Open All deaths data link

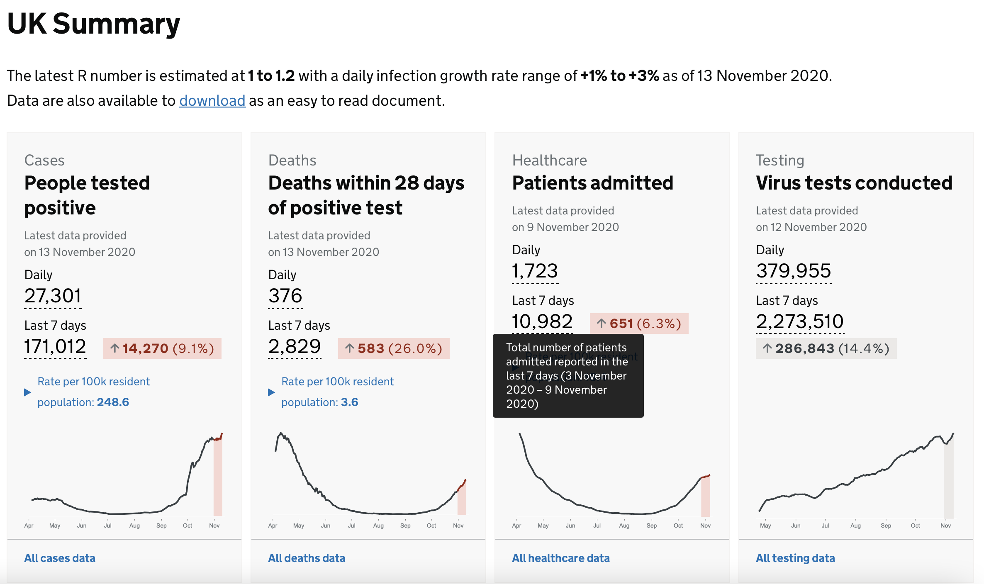click(307, 558)
